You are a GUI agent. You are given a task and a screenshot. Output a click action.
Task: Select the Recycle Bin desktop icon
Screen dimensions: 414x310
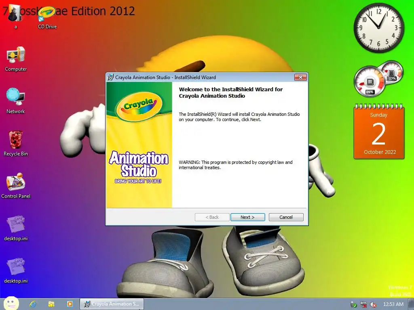coord(16,143)
